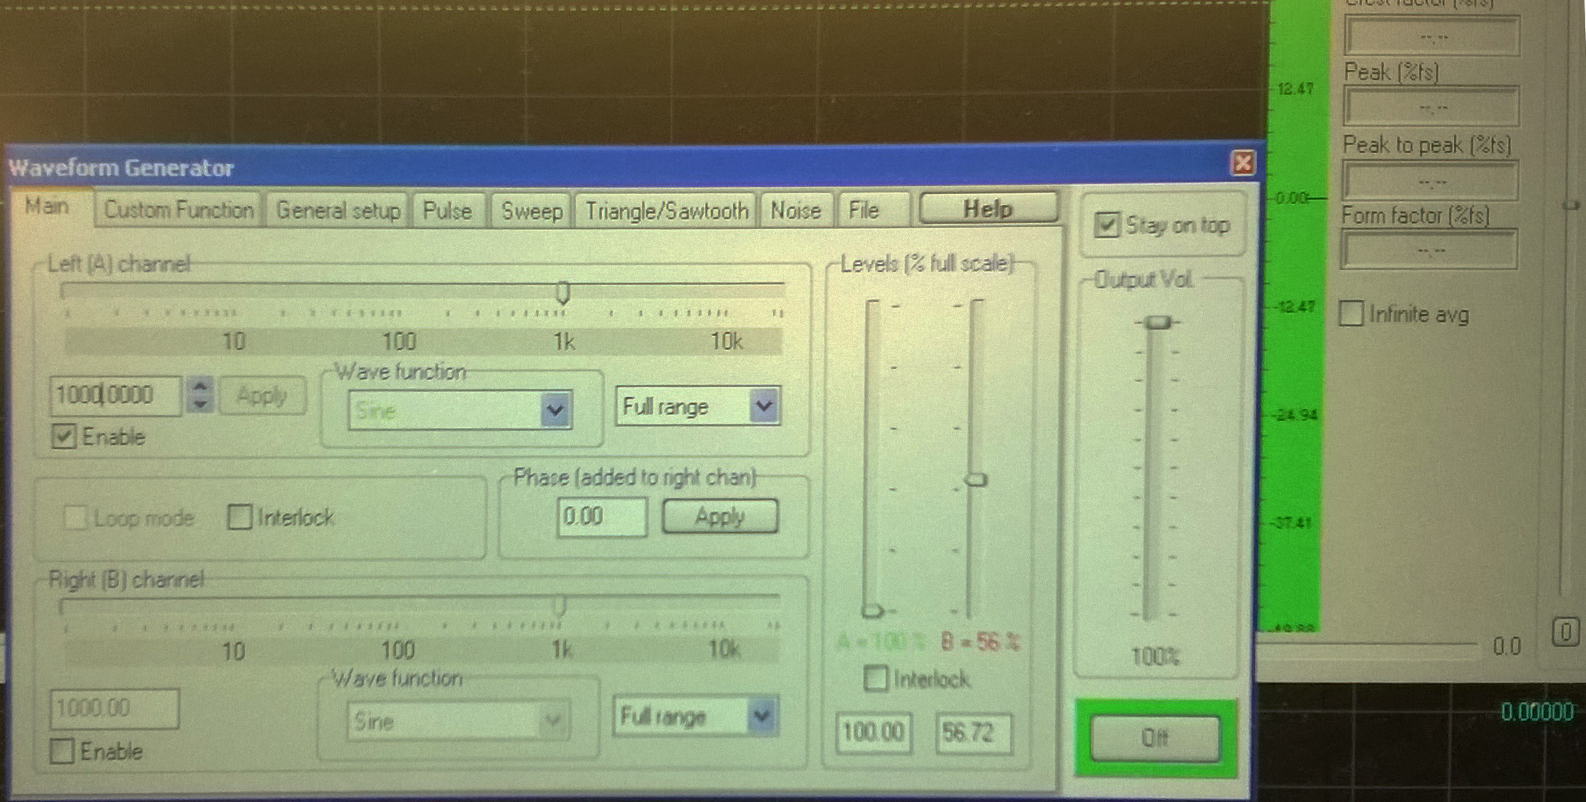The width and height of the screenshot is (1586, 802).
Task: Go to the General setup tab
Action: (338, 211)
